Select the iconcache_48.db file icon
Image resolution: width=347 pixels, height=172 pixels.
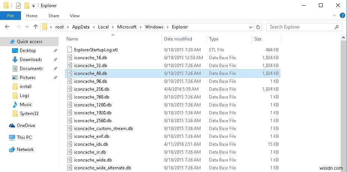[70, 73]
